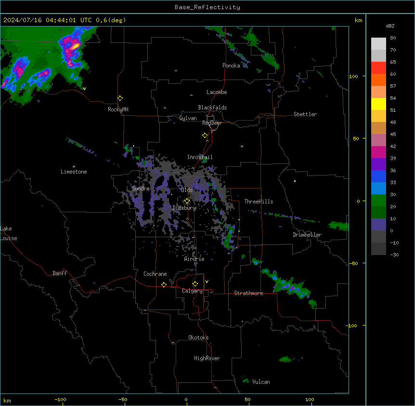Click the 100 tick label on right axis
415x406 pixels.
(353, 76)
